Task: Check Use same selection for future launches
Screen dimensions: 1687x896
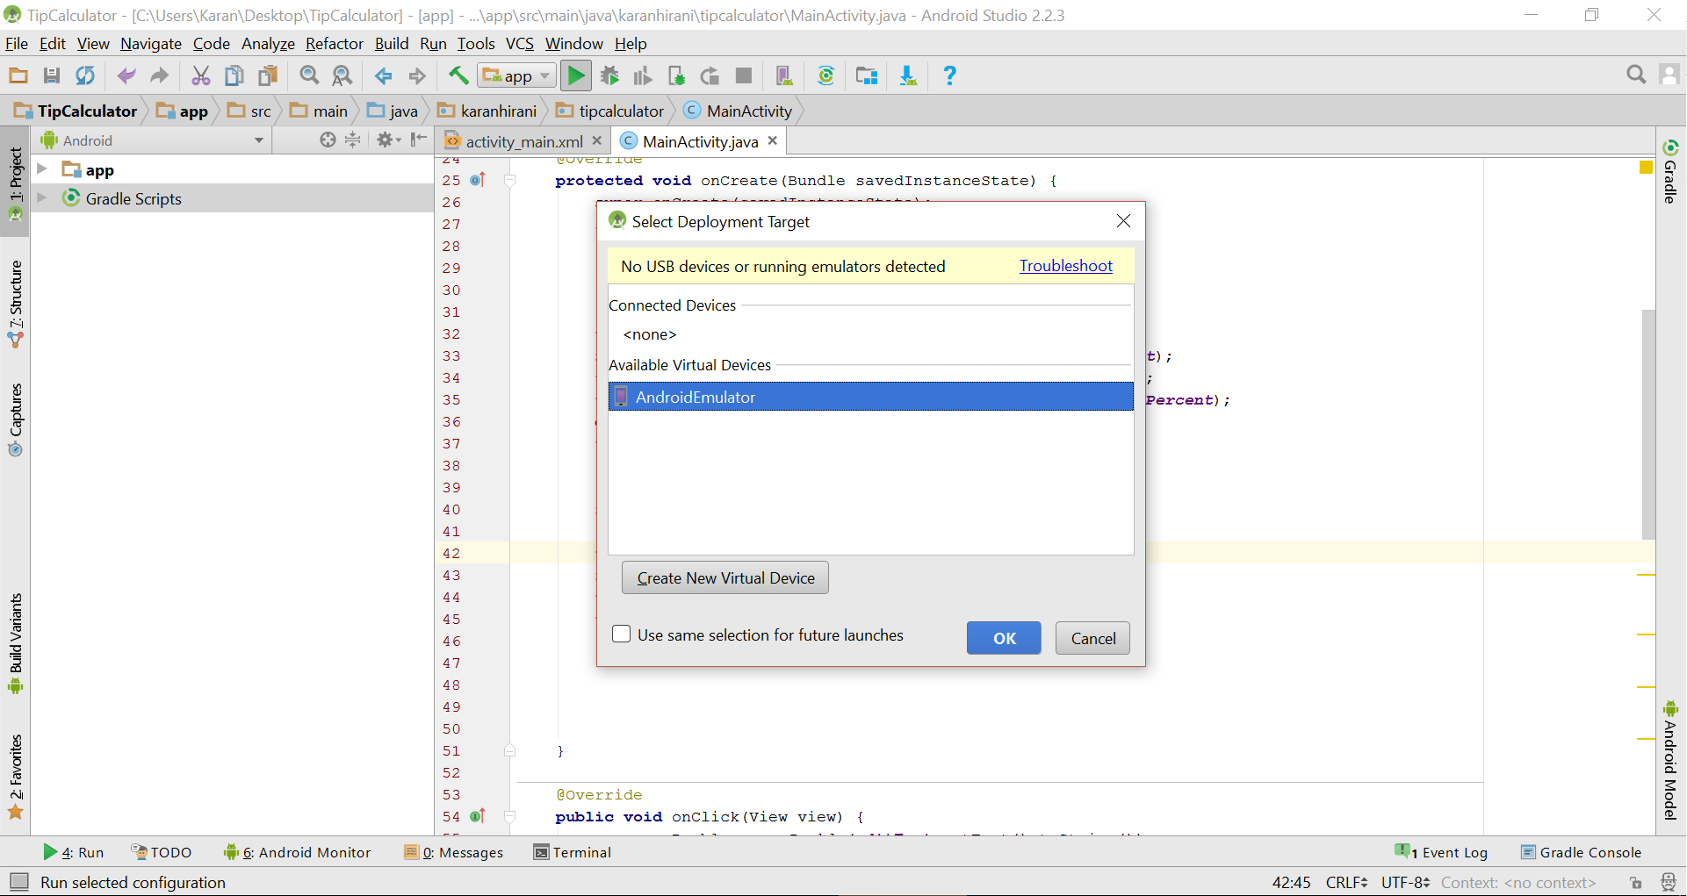Action: pos(622,634)
